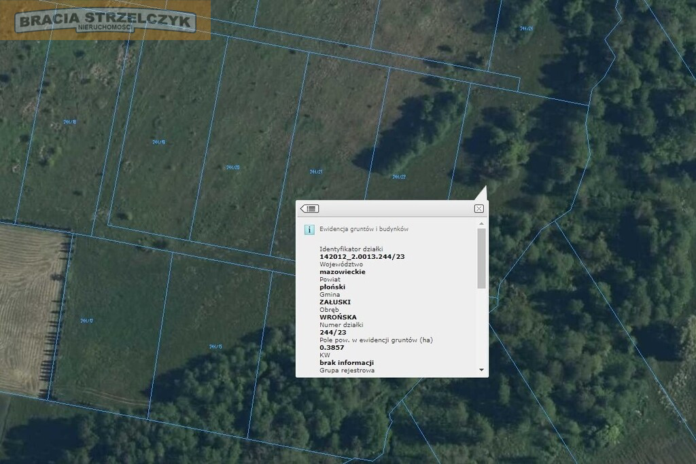Click the Gmina value ZAŁUSKI

[335, 302]
